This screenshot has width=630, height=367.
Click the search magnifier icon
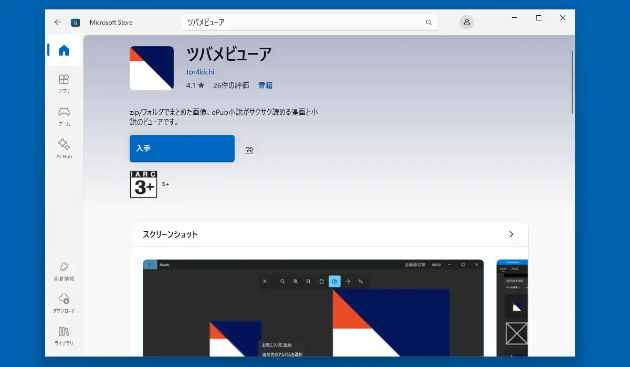429,23
